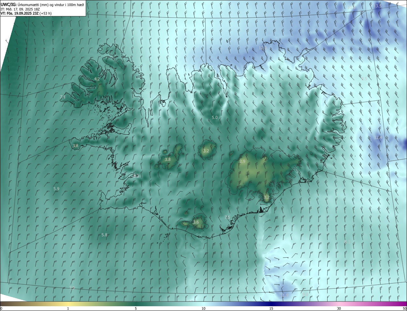Click the 9.5 value label

point(364,78)
